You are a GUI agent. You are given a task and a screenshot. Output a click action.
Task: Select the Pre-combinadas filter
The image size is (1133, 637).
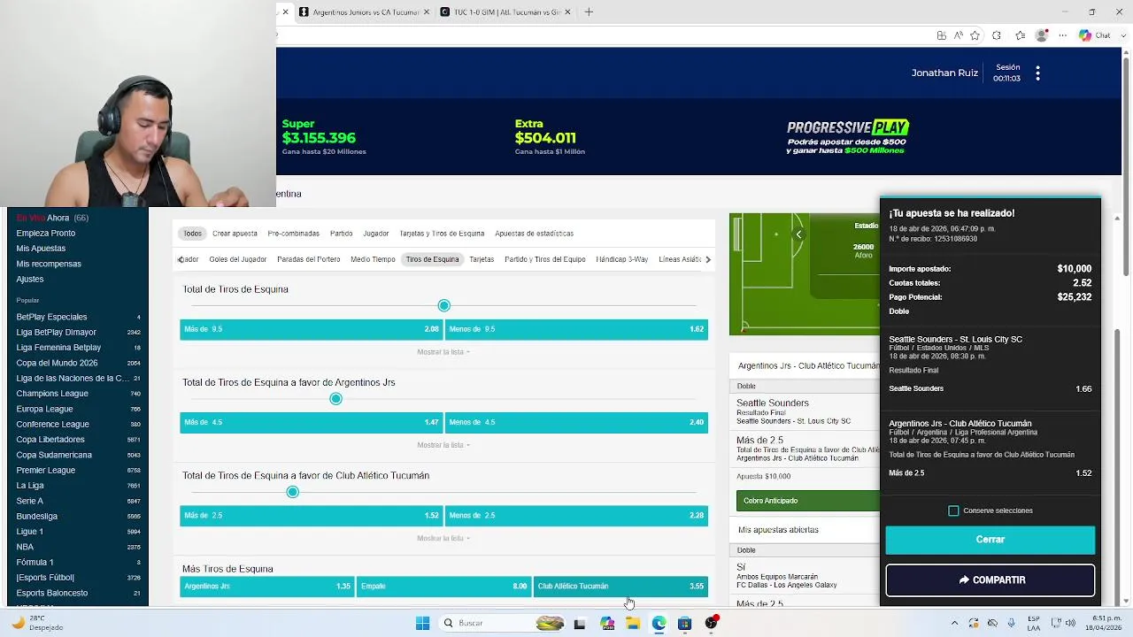[x=293, y=234]
